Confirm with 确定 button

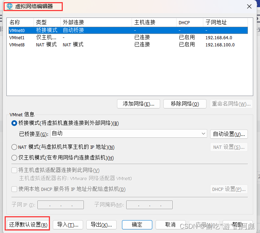[137, 225]
